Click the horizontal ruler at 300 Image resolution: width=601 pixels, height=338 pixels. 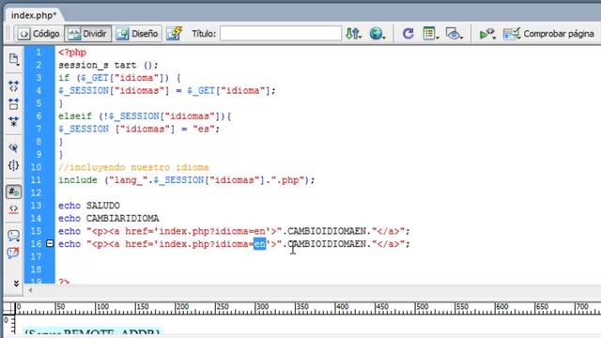point(262,308)
